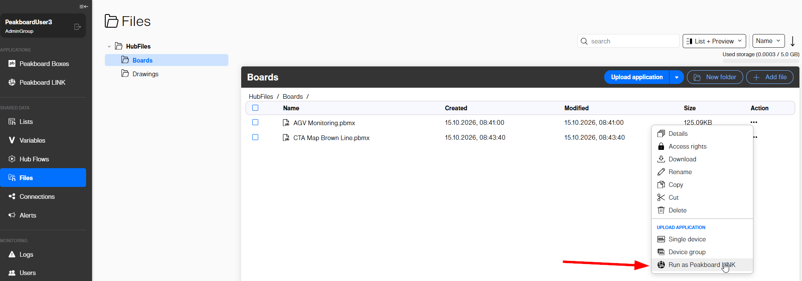Choose Access rights from the context menu
This screenshot has height=281, width=802.
[702, 146]
